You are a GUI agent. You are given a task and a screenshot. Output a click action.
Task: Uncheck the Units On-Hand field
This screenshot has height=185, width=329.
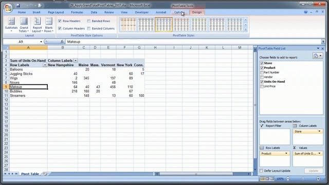pyautogui.click(x=262, y=82)
